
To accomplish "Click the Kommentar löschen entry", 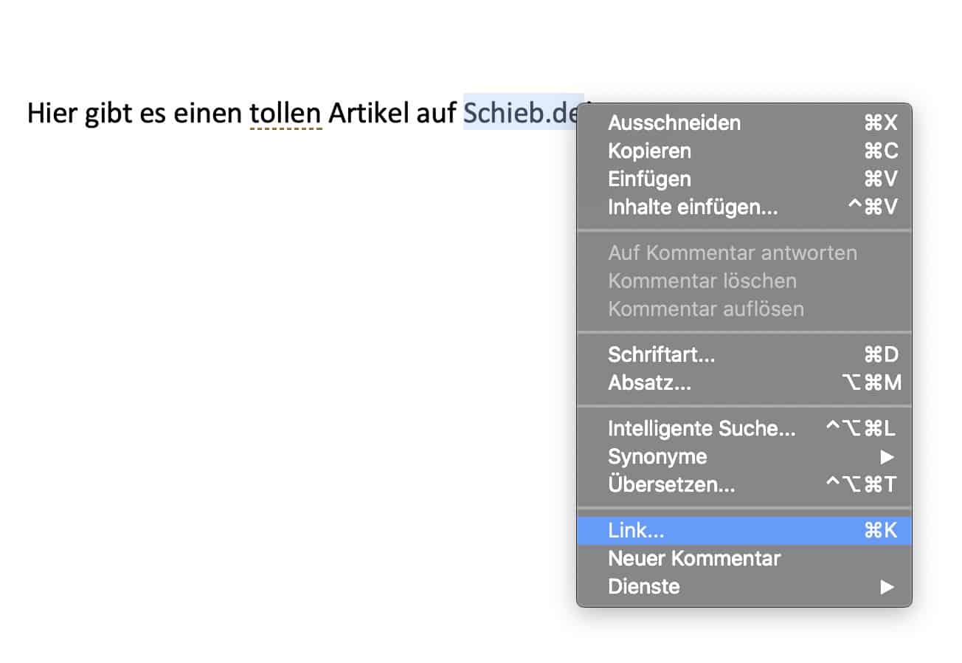I will (702, 281).
